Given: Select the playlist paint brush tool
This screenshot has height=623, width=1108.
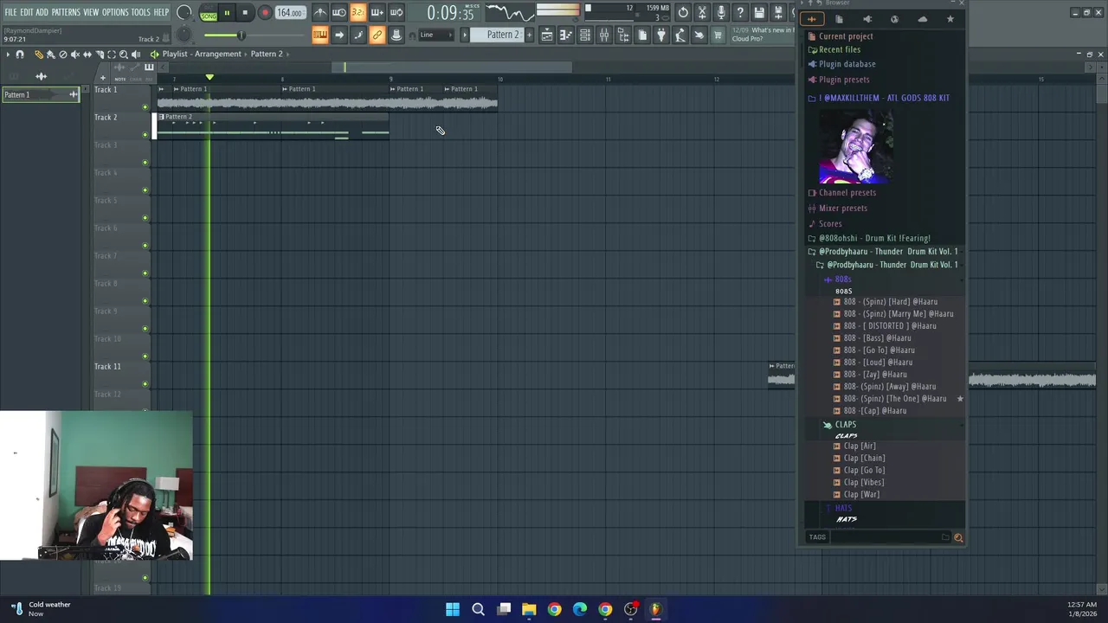Looking at the screenshot, I should [x=50, y=55].
